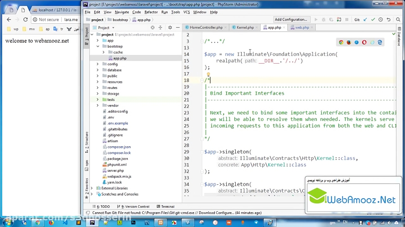405x227 pixels.
Task: Click the Project panel settings gear icon
Action: 170,28
